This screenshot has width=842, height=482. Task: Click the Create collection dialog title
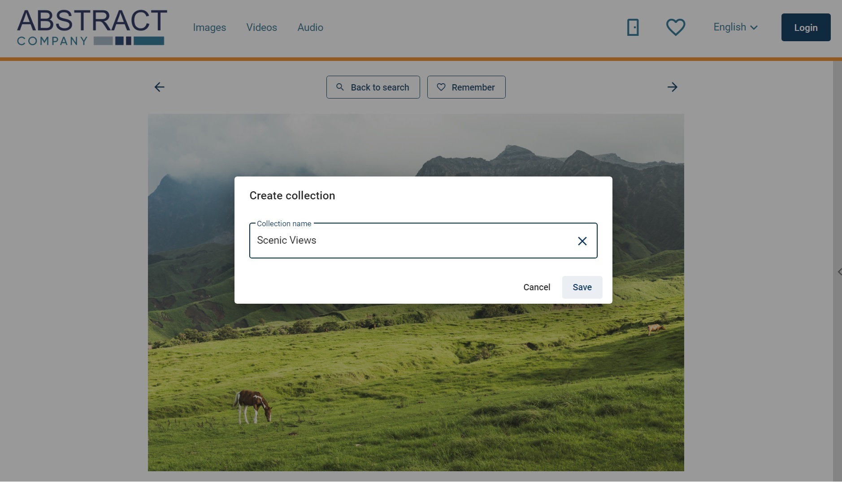pyautogui.click(x=292, y=196)
